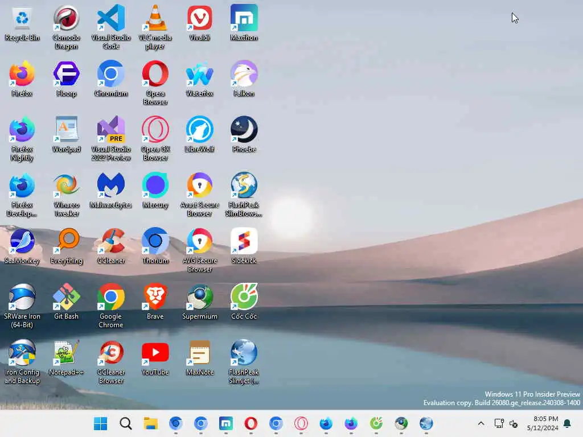This screenshot has width=583, height=437.
Task: Select the Cốc Cốc desktop shortcut
Action: [244, 302]
